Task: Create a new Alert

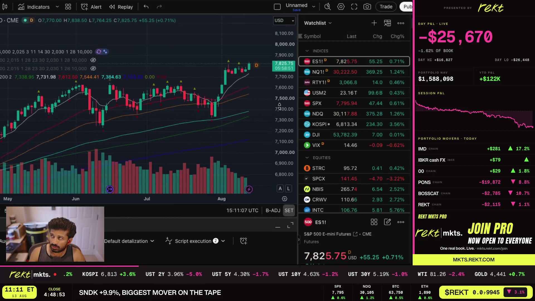Action: [91, 7]
